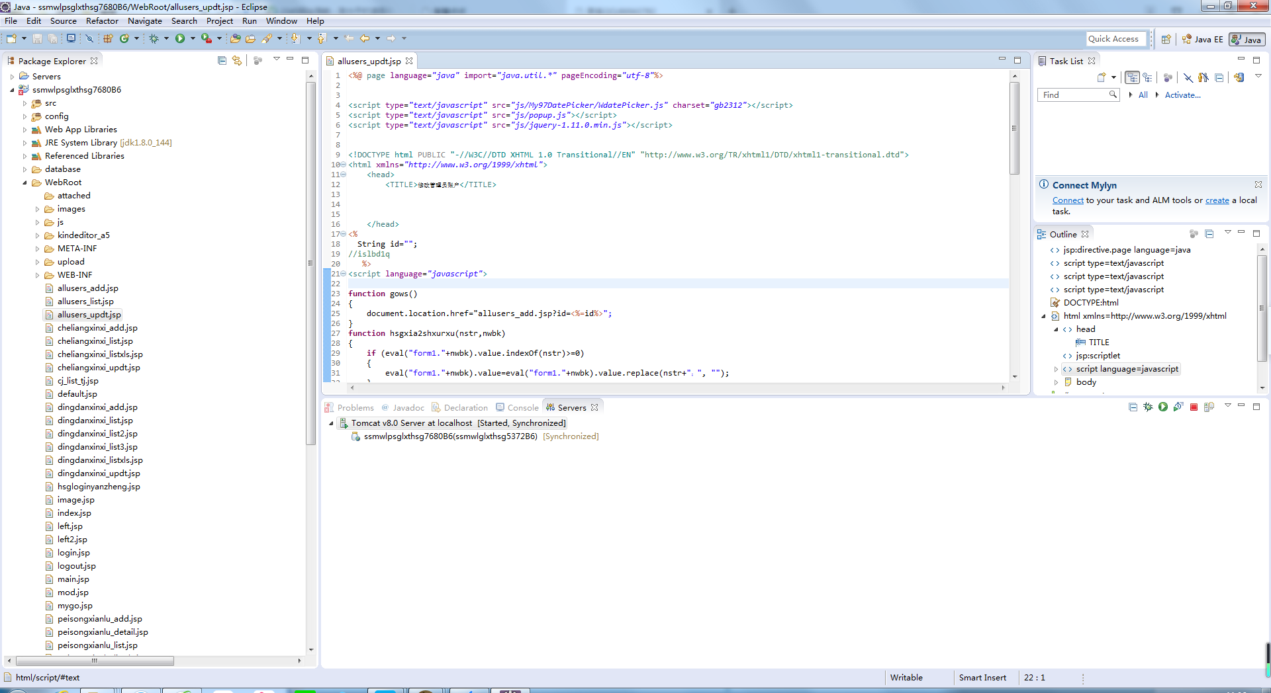This screenshot has height=693, width=1271.
Task: Click the Quick Access search field
Action: click(x=1116, y=39)
